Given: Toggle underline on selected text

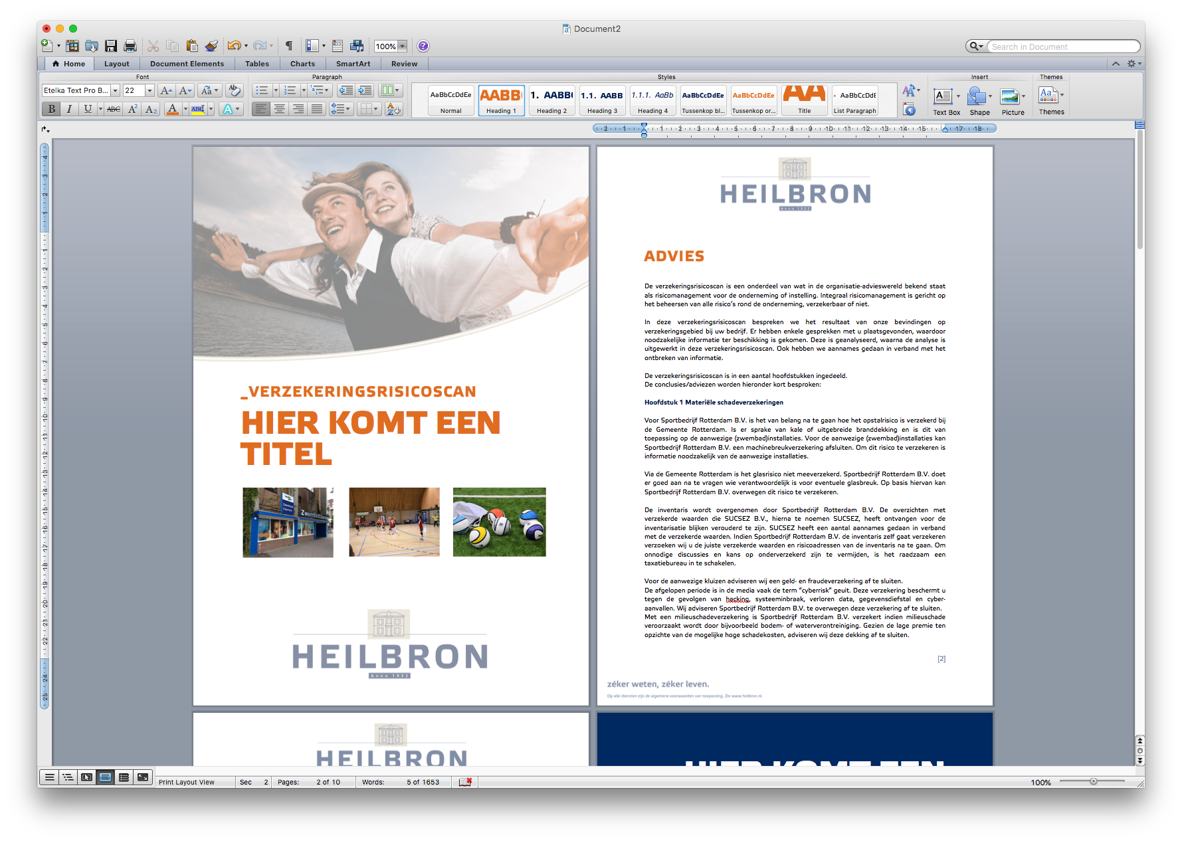Looking at the screenshot, I should 87,109.
